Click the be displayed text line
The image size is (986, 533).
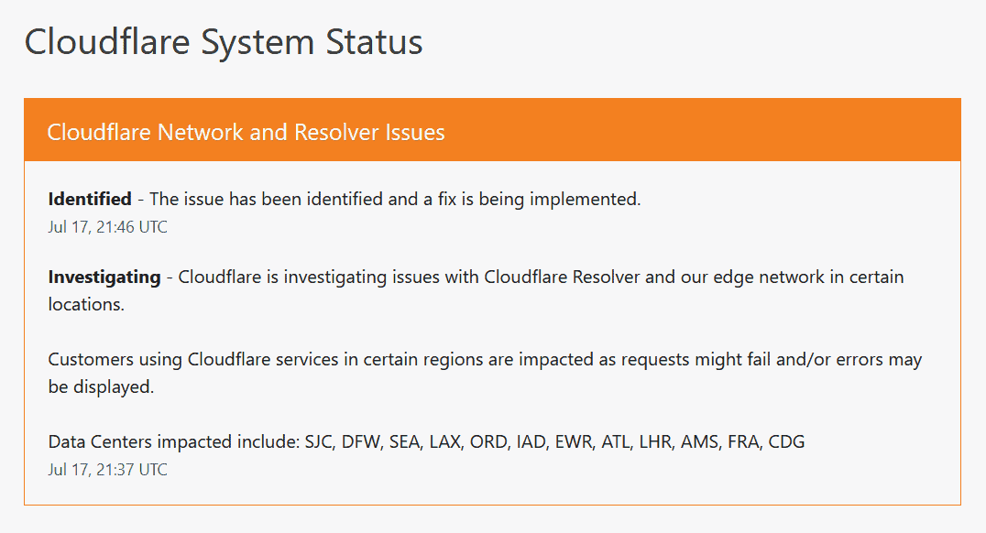coord(101,386)
